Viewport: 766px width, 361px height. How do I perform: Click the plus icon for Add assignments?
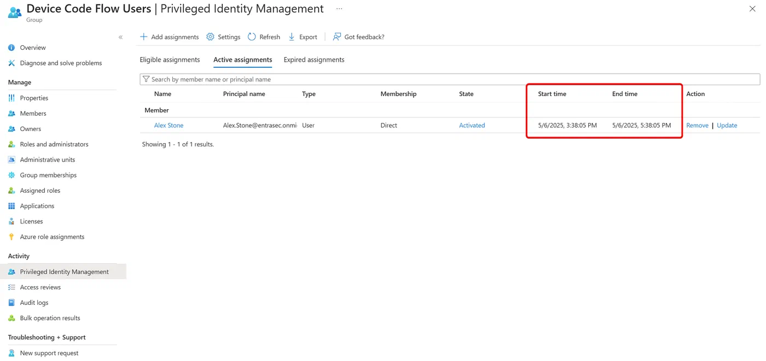point(144,37)
